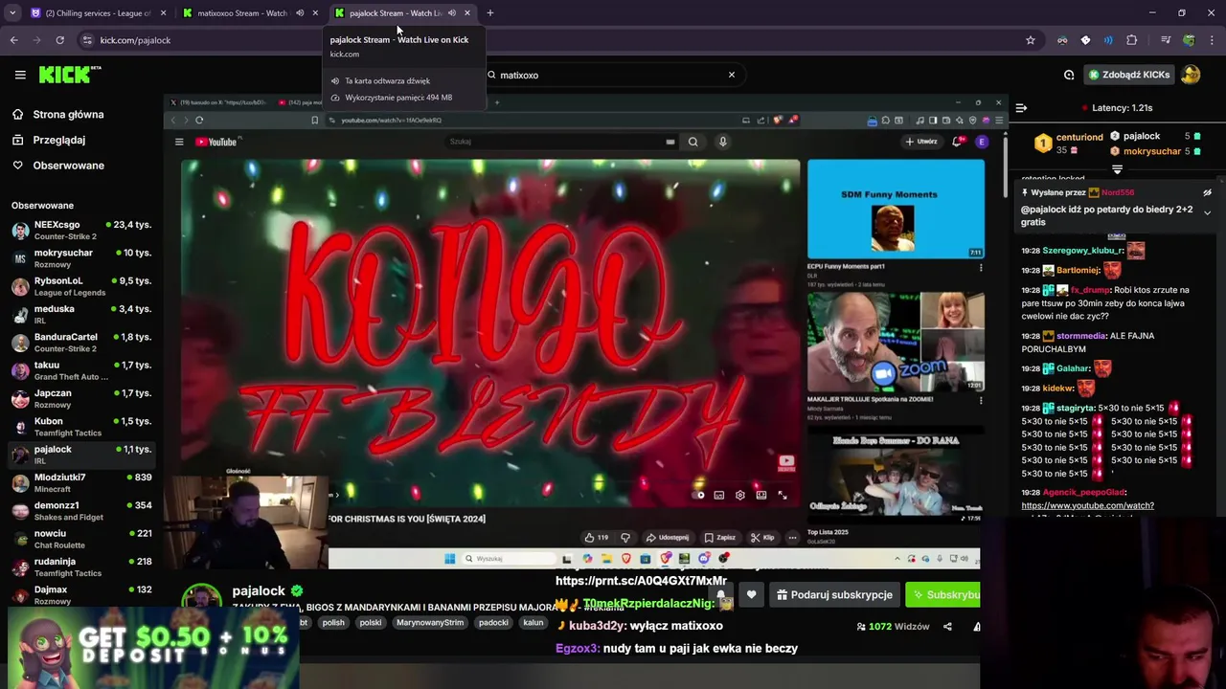Image resolution: width=1226 pixels, height=689 pixels.
Task: Open Kubon channel in sidebar
Action: click(x=81, y=427)
